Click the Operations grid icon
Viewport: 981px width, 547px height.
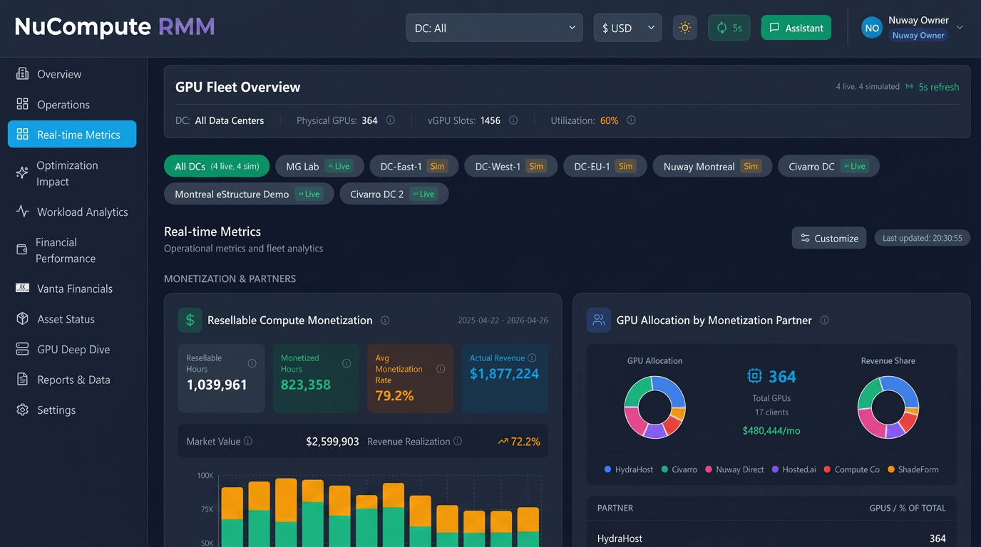click(22, 104)
